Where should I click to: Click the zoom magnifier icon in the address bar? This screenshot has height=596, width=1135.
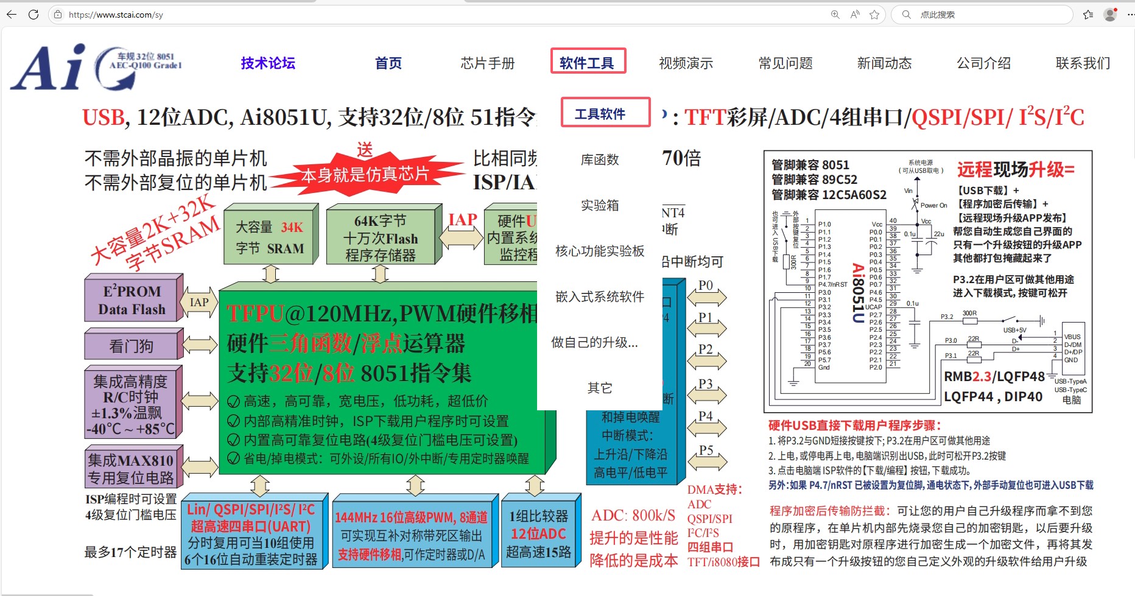[x=835, y=15]
